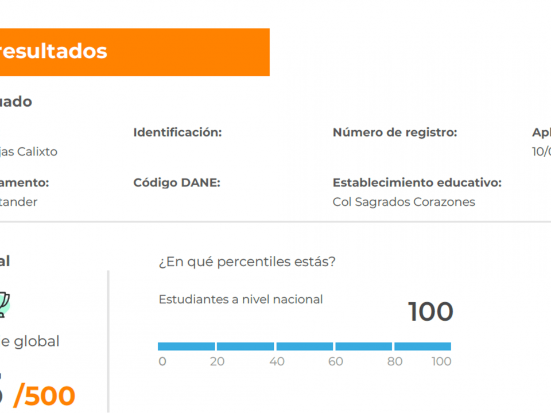
Task: Click the "Establecimiento educativo:" label
Action: pos(417,182)
